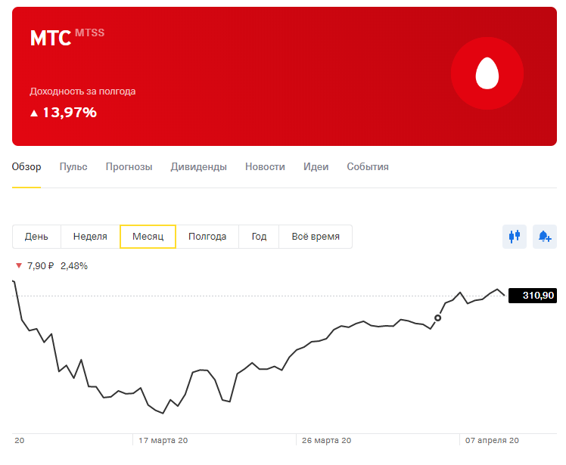The image size is (566, 465).
Task: Click the MTSS ticker label
Action: [89, 33]
